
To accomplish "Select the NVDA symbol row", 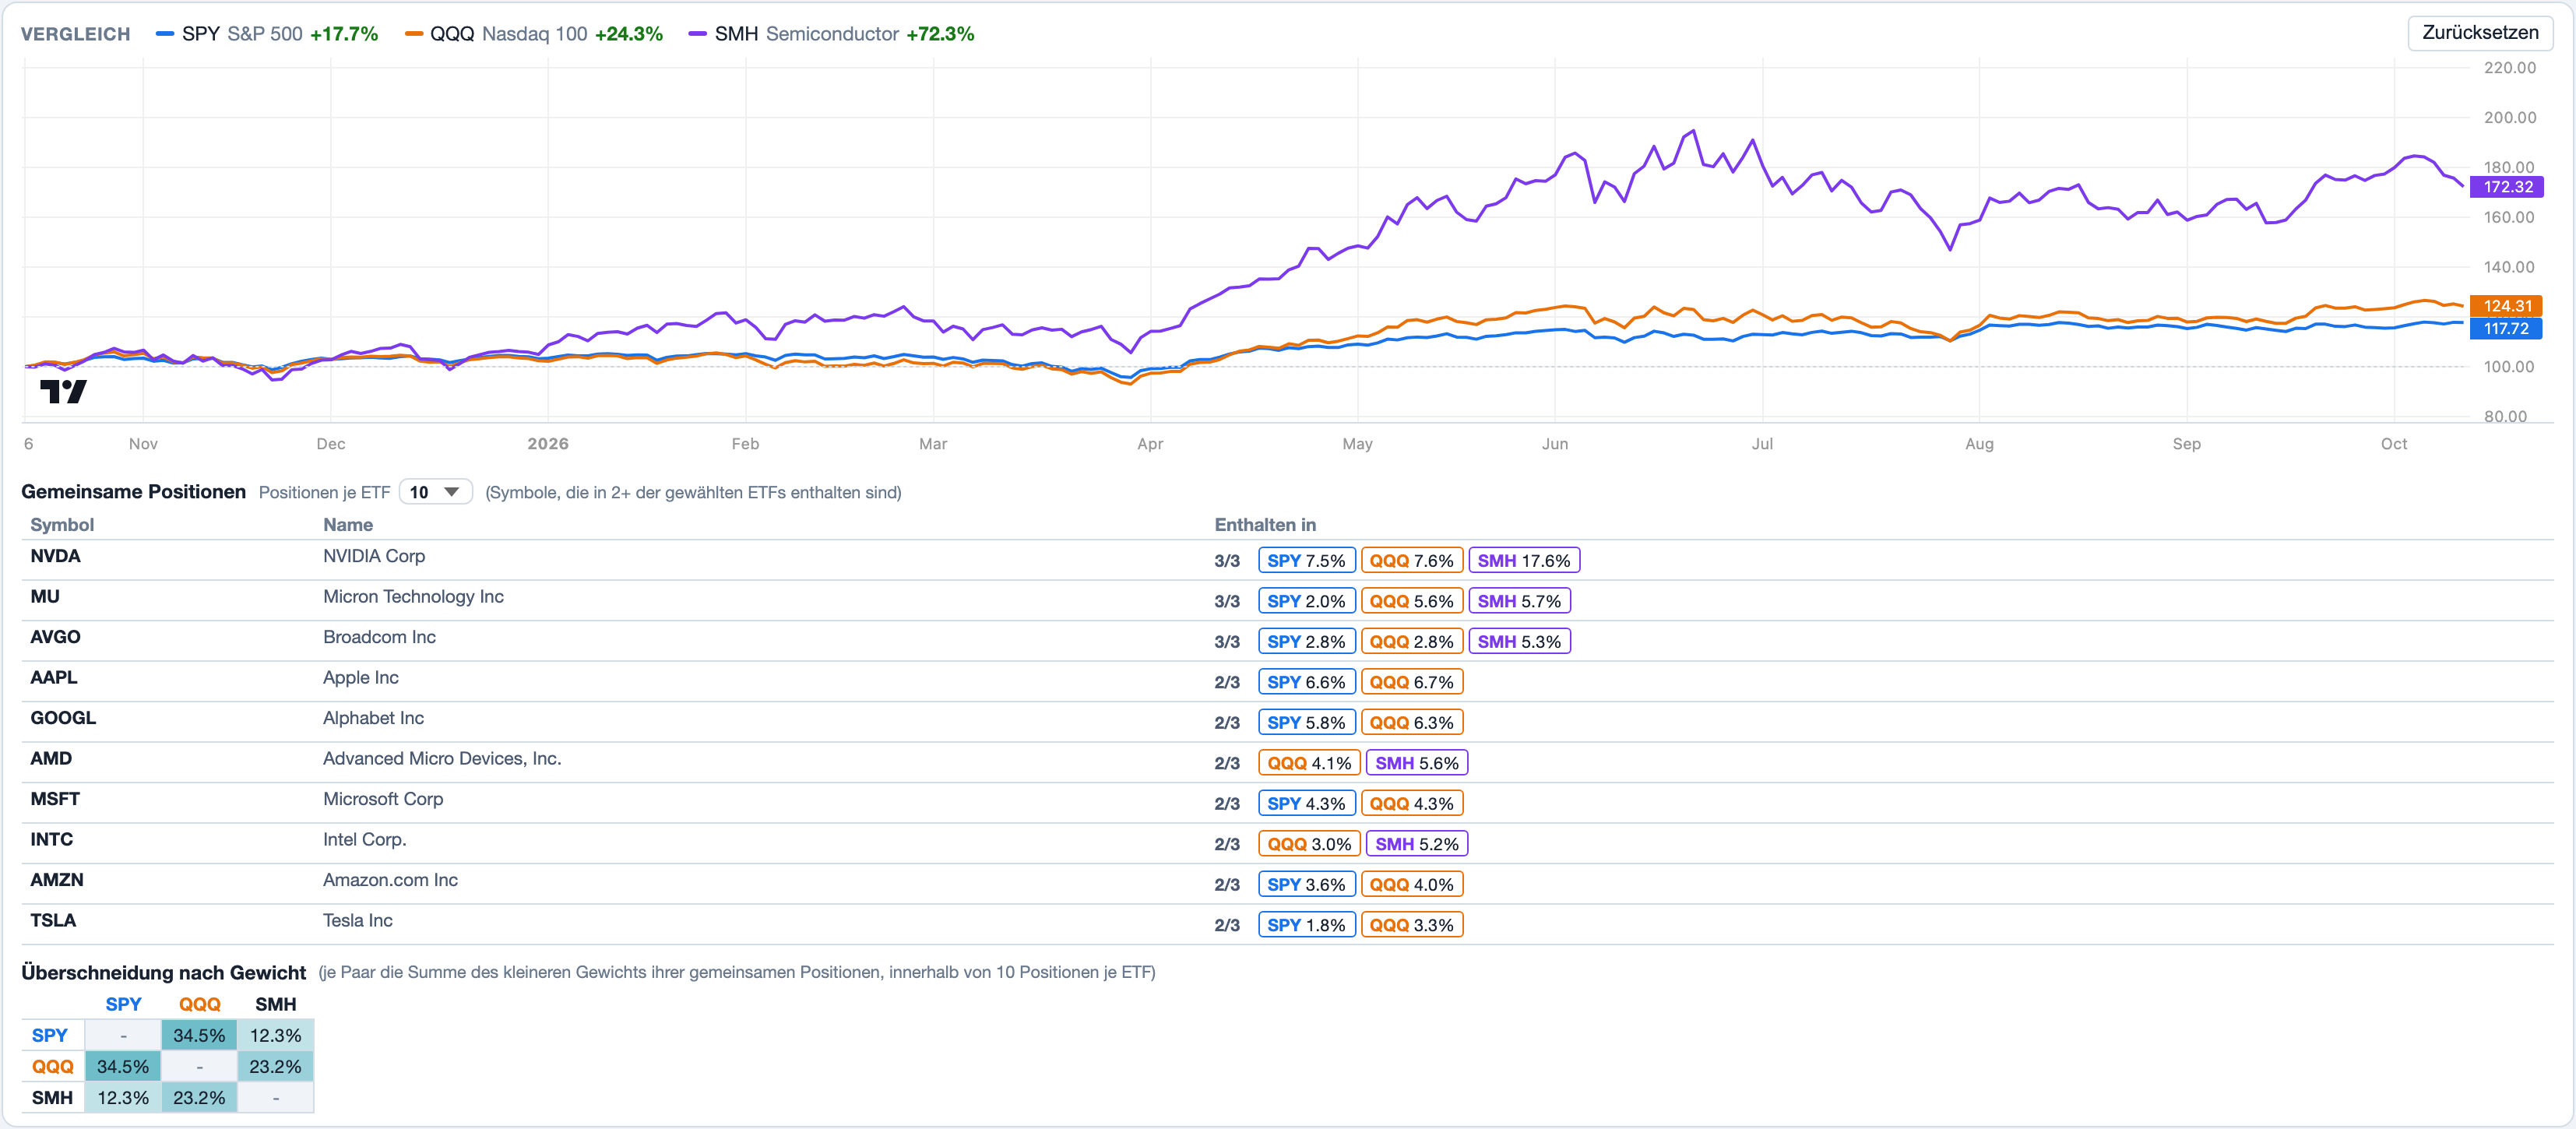I will (1287, 560).
